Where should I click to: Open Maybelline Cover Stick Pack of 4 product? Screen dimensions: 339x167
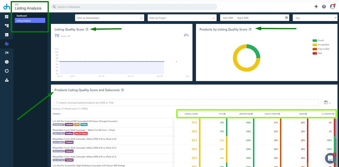pos(84,139)
